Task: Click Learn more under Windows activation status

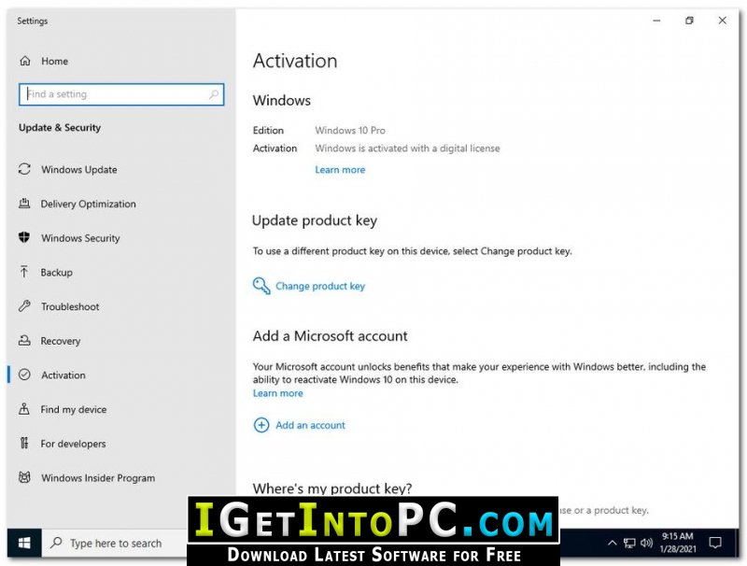Action: (340, 170)
